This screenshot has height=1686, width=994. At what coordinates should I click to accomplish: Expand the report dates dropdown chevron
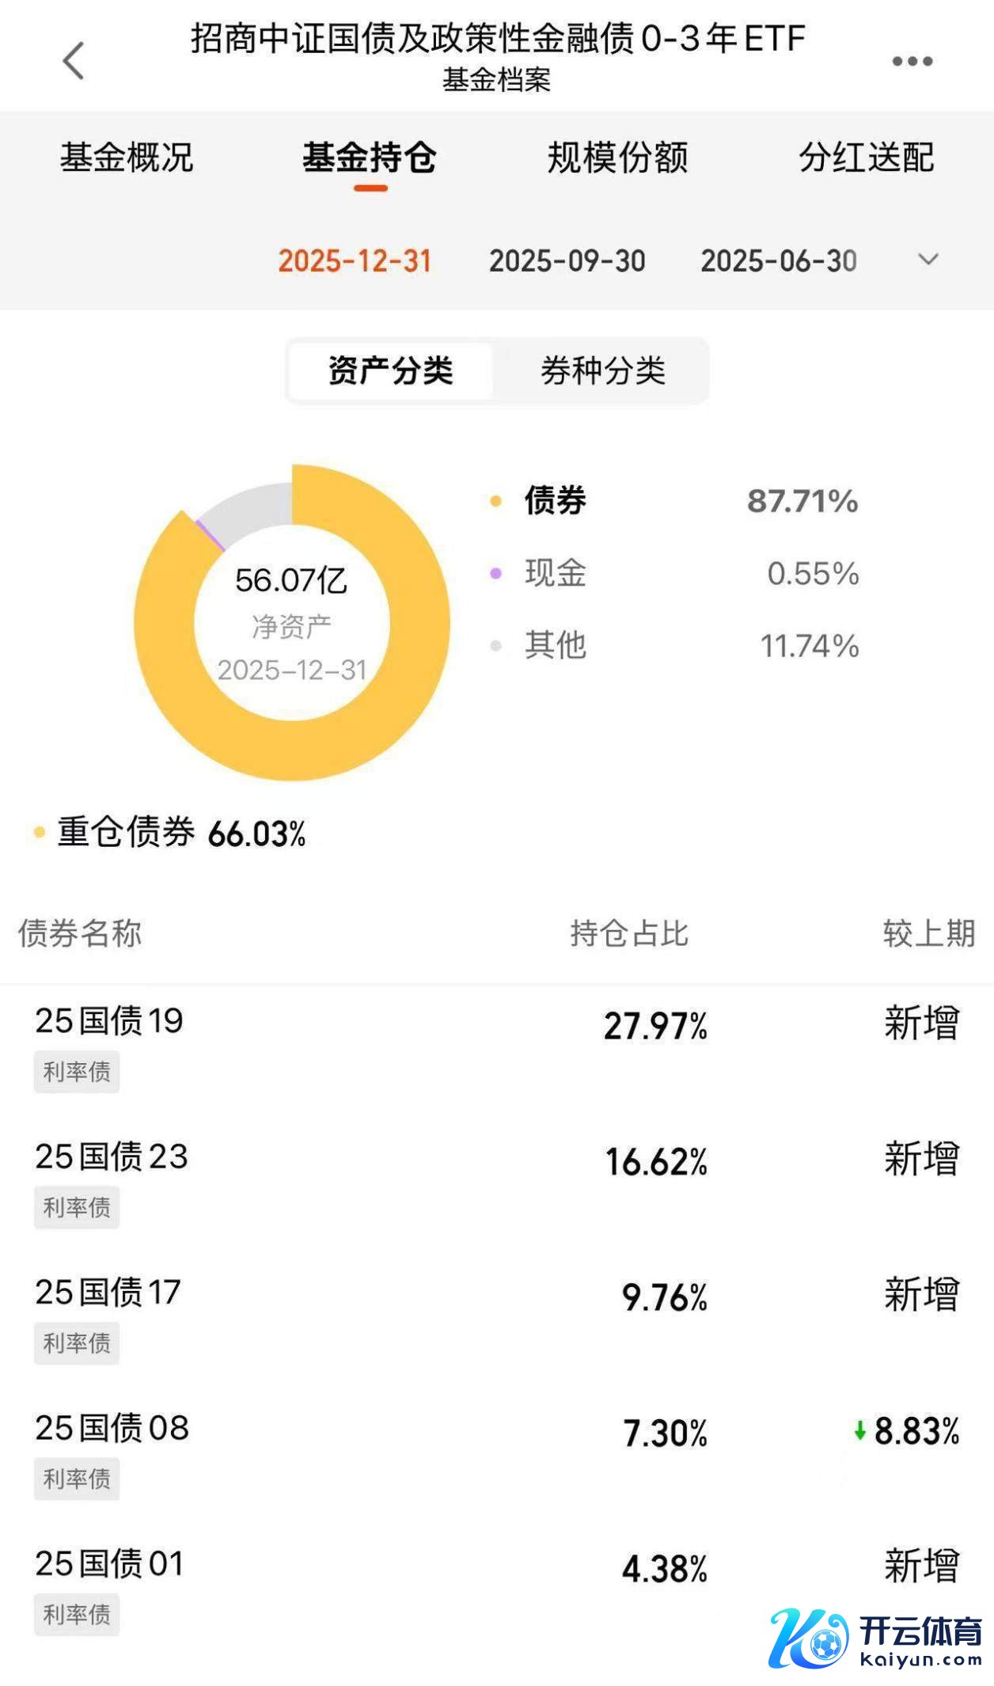[928, 260]
